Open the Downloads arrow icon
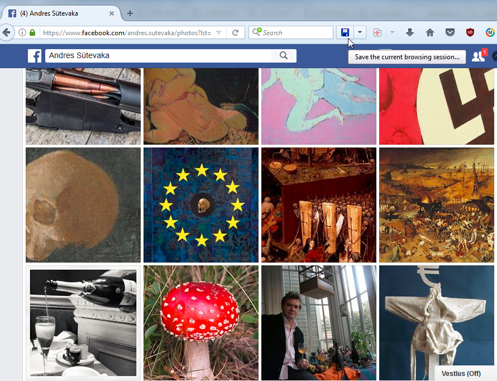The image size is (497, 381). click(410, 32)
